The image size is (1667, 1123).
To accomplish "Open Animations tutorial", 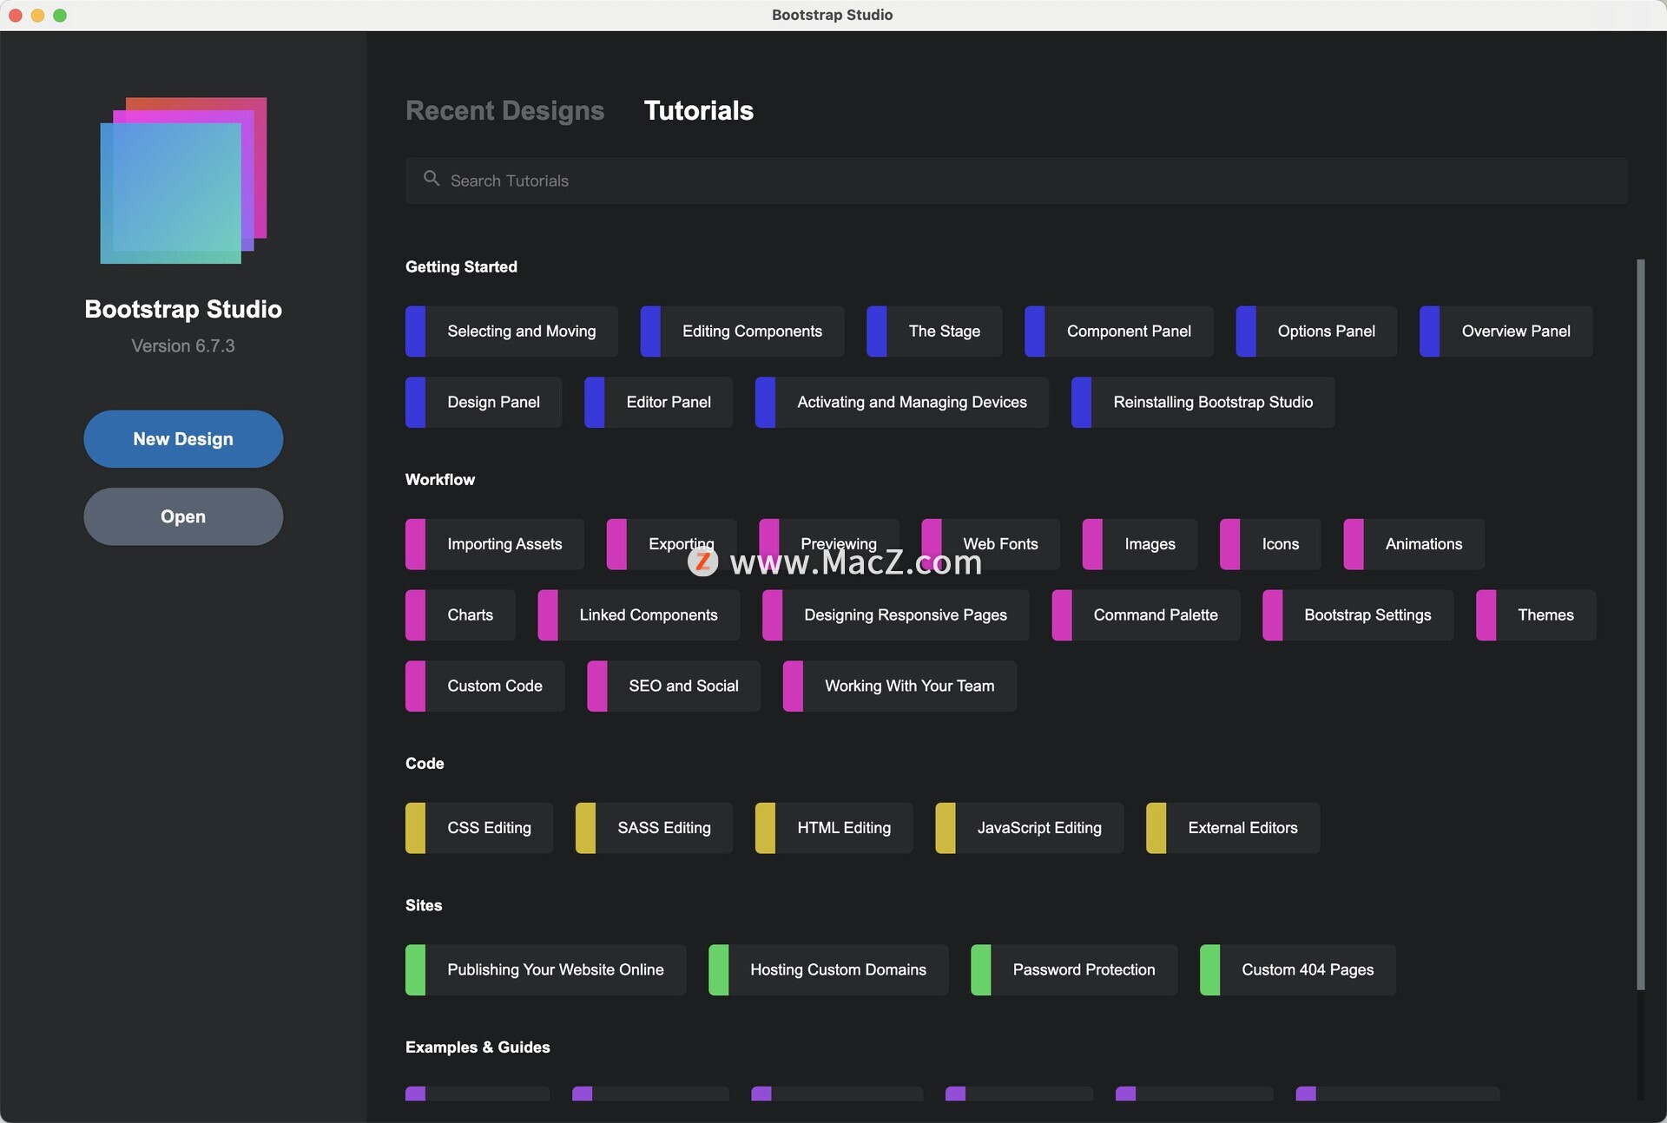I will 1413,544.
